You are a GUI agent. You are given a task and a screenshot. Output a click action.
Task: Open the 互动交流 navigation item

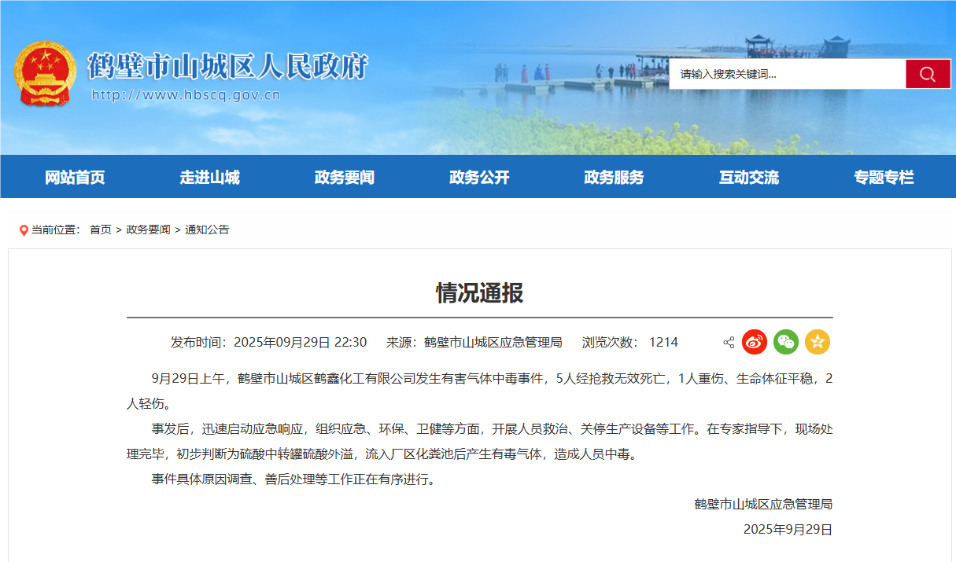point(748,178)
